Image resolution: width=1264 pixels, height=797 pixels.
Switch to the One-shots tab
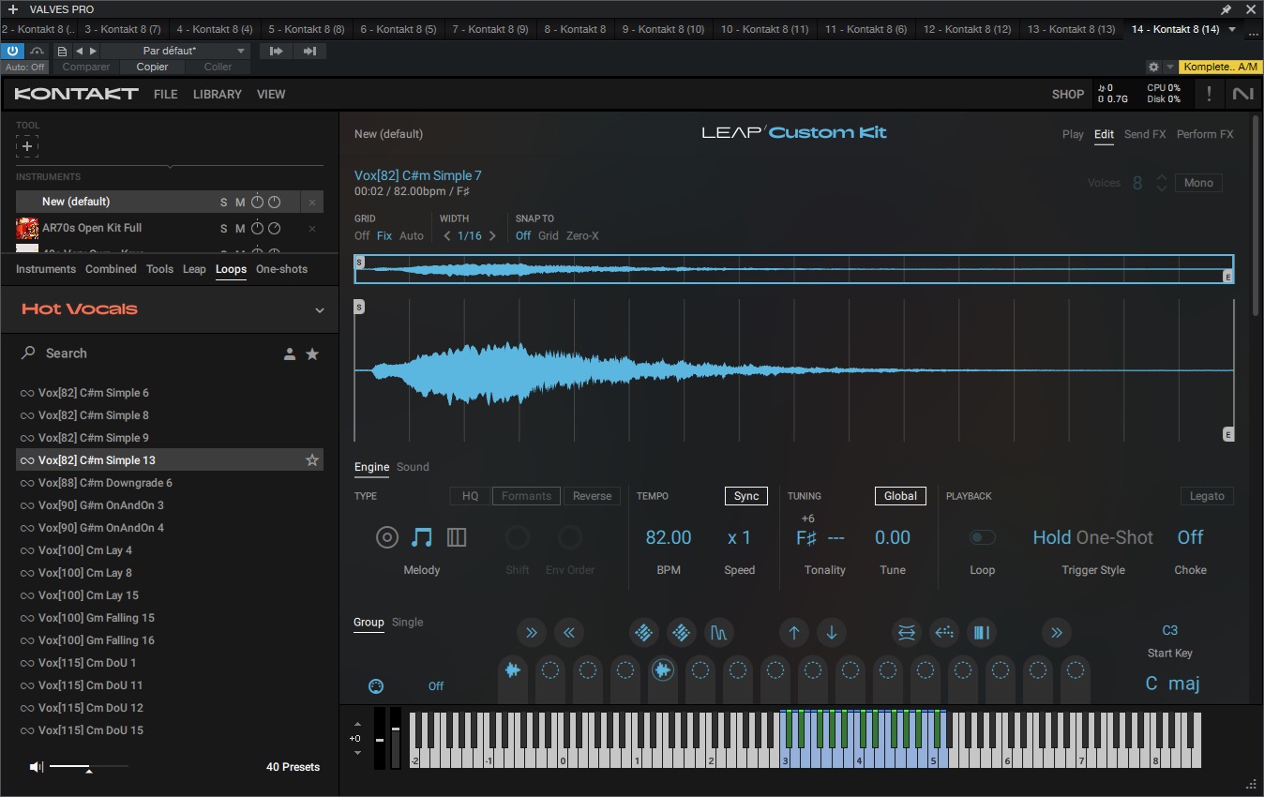tap(281, 269)
